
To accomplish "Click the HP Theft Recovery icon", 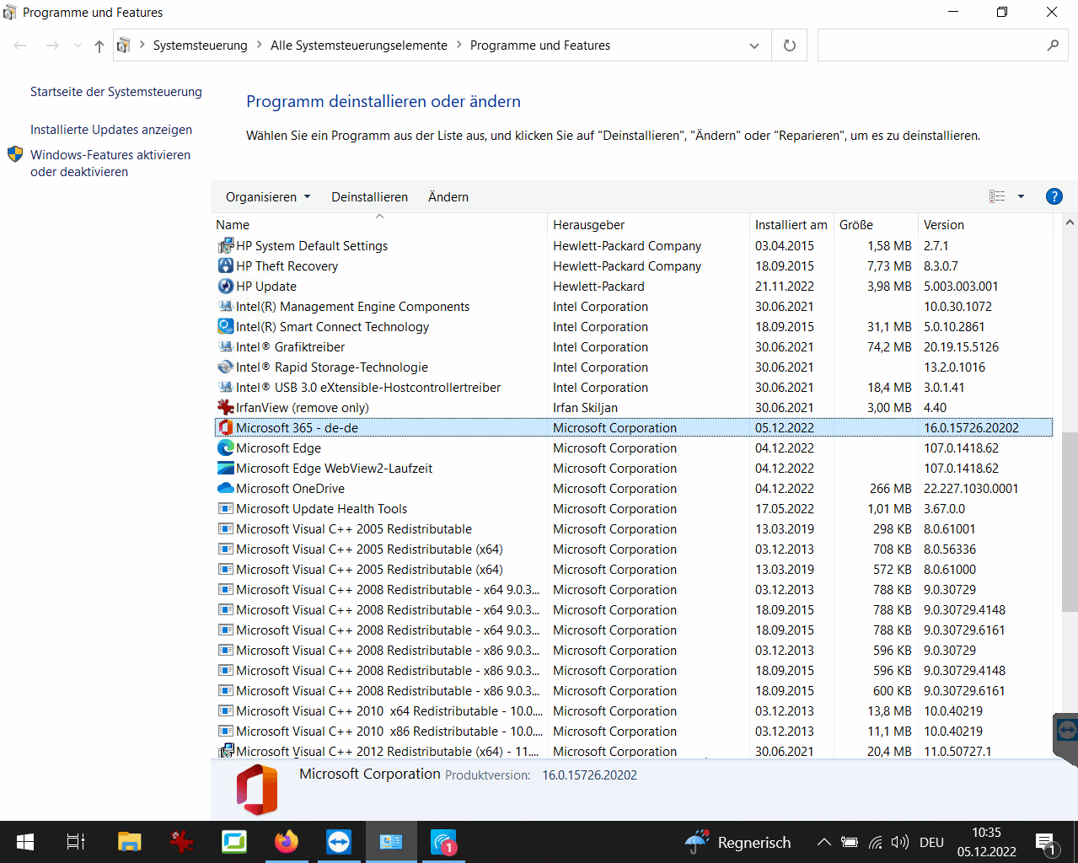I will (226, 266).
